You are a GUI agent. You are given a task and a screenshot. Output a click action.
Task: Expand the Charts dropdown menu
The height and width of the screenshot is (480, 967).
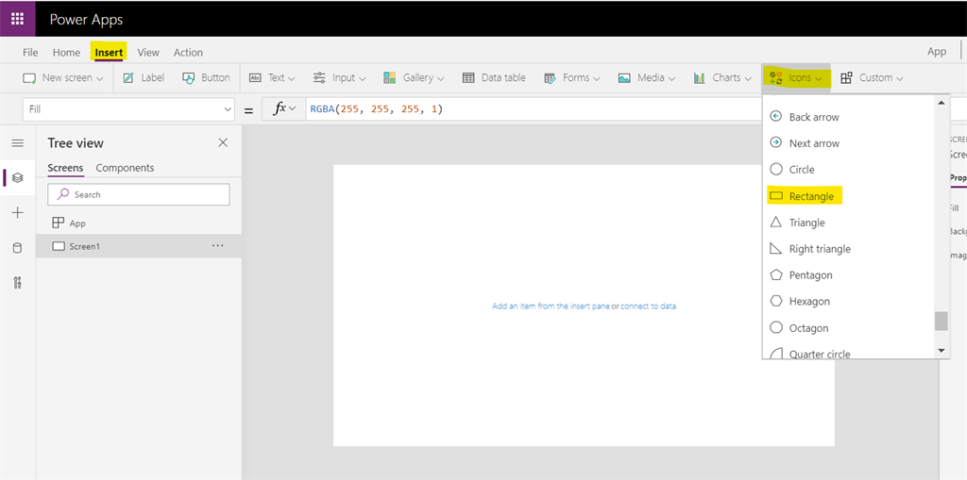(722, 77)
